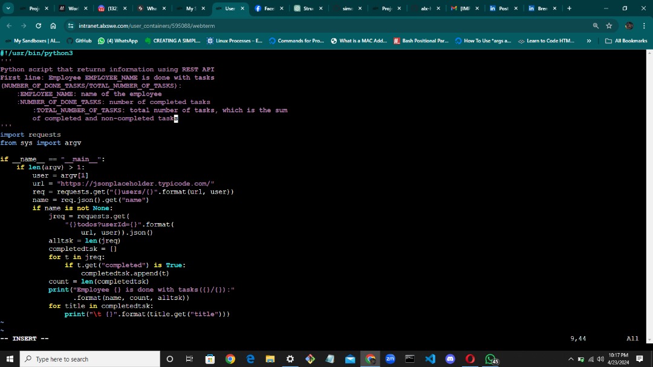Click the jsonplaceholder URL string in code
This screenshot has width=653, height=367.
point(136,183)
